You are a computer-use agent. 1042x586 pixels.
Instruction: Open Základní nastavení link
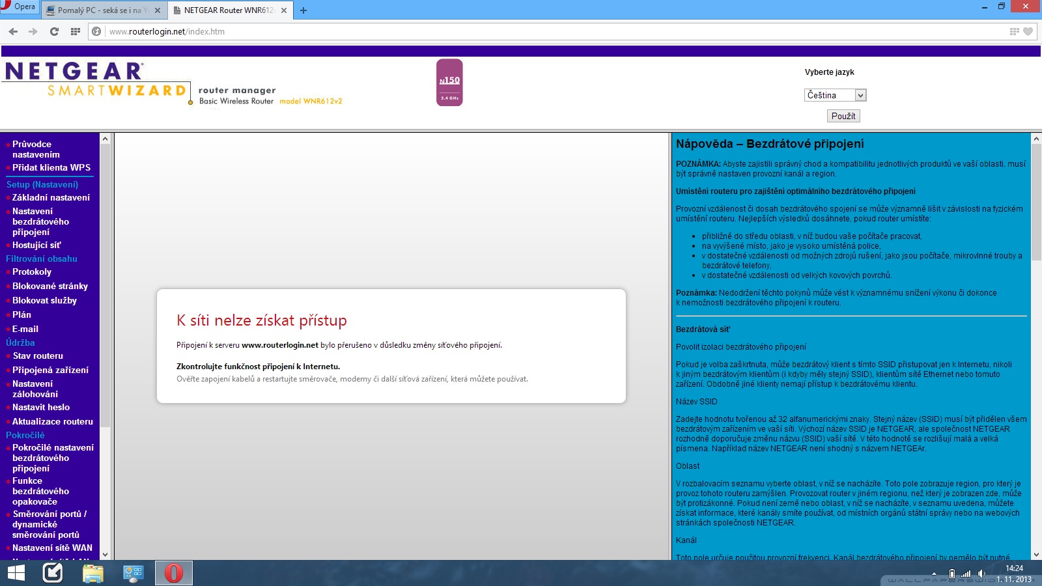click(51, 197)
